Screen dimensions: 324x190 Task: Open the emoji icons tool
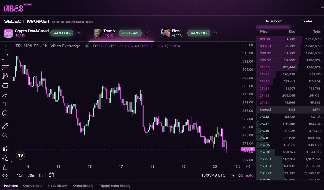[5, 113]
